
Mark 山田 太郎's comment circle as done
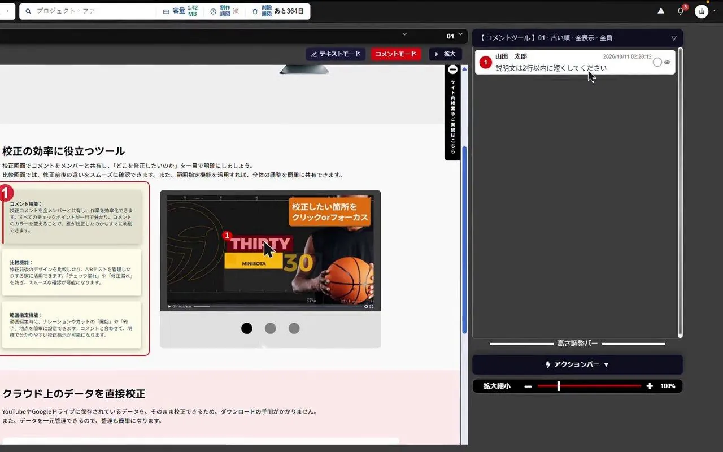click(x=657, y=62)
